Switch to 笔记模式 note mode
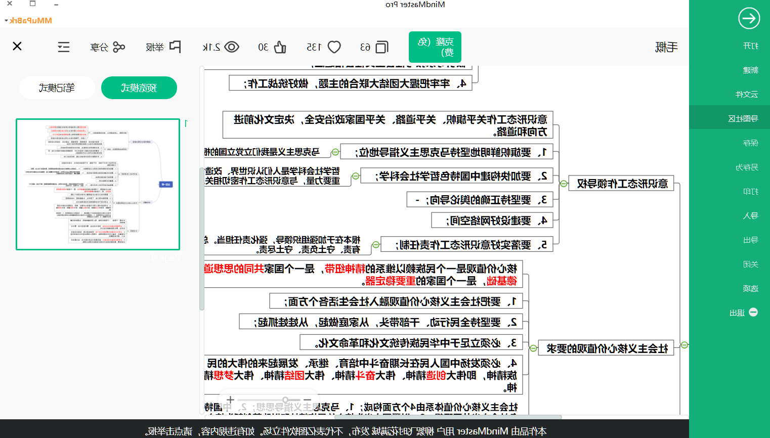Viewport: 770px width, 438px height. point(57,87)
